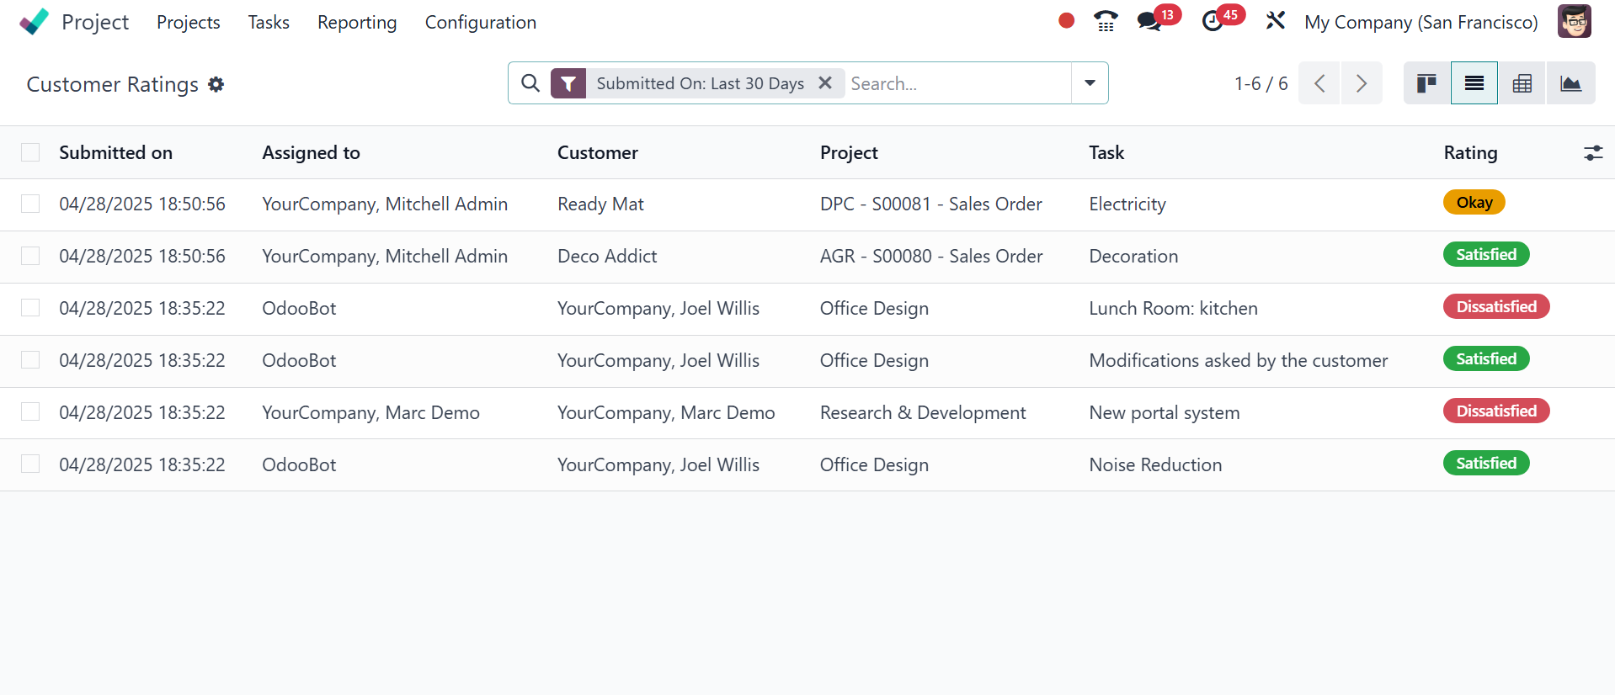Screen dimensions: 1615x695
Task: Go to next page of records
Action: (1361, 83)
